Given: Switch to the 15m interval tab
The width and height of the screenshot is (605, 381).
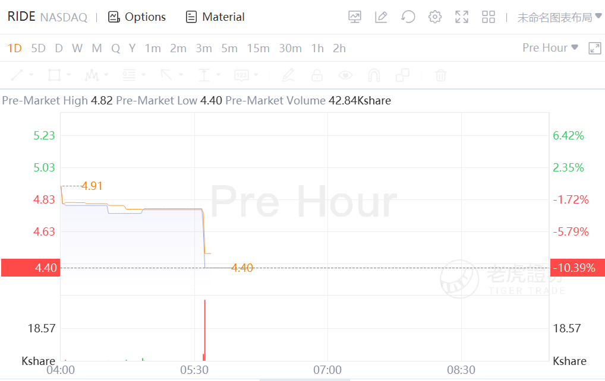Looking at the screenshot, I should (258, 48).
